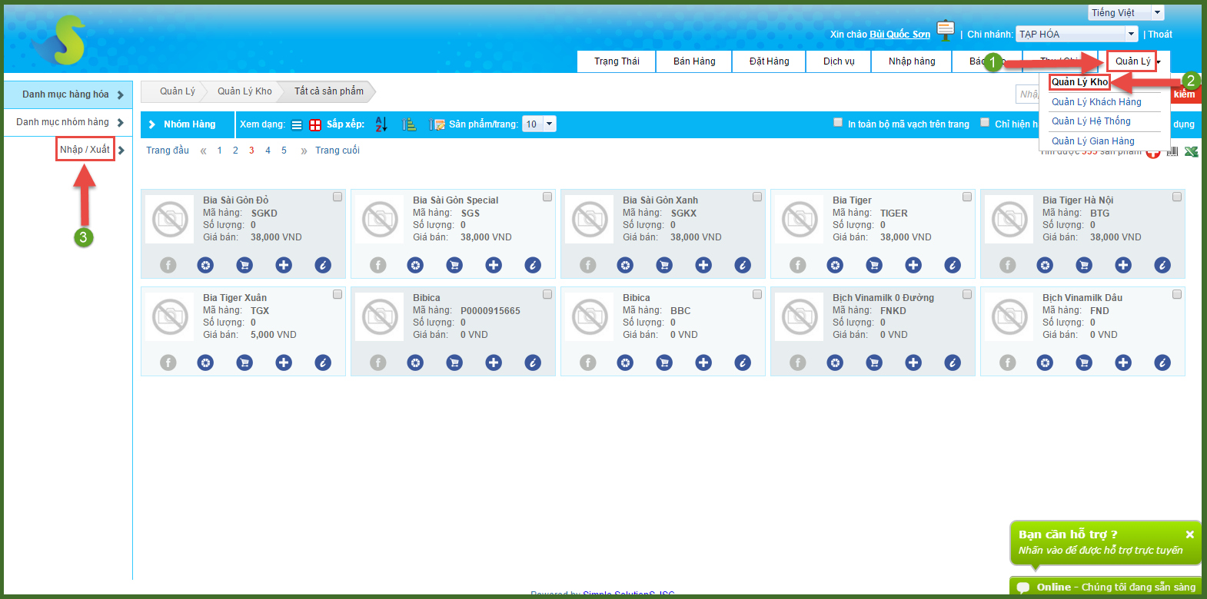
Task: Click wheel icon on Bịch Vinamilk Dâu
Action: pyautogui.click(x=1045, y=362)
